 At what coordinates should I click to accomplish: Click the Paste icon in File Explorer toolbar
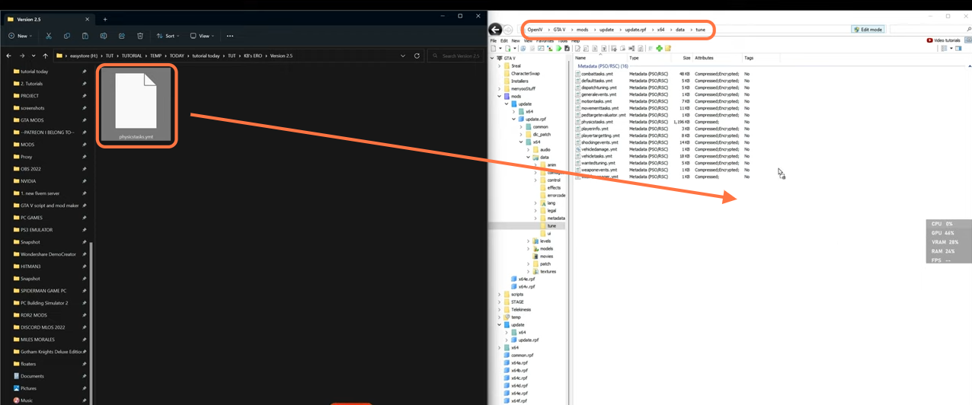point(85,36)
